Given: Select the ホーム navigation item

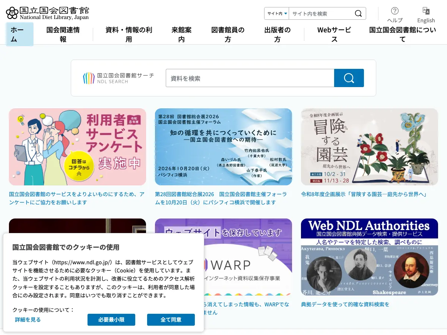Looking at the screenshot, I should click(x=20, y=34).
